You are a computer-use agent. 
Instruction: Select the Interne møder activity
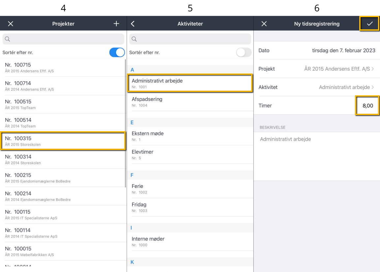(190, 241)
